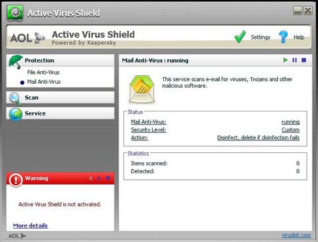Click the Warning panel title text

(x=36, y=178)
